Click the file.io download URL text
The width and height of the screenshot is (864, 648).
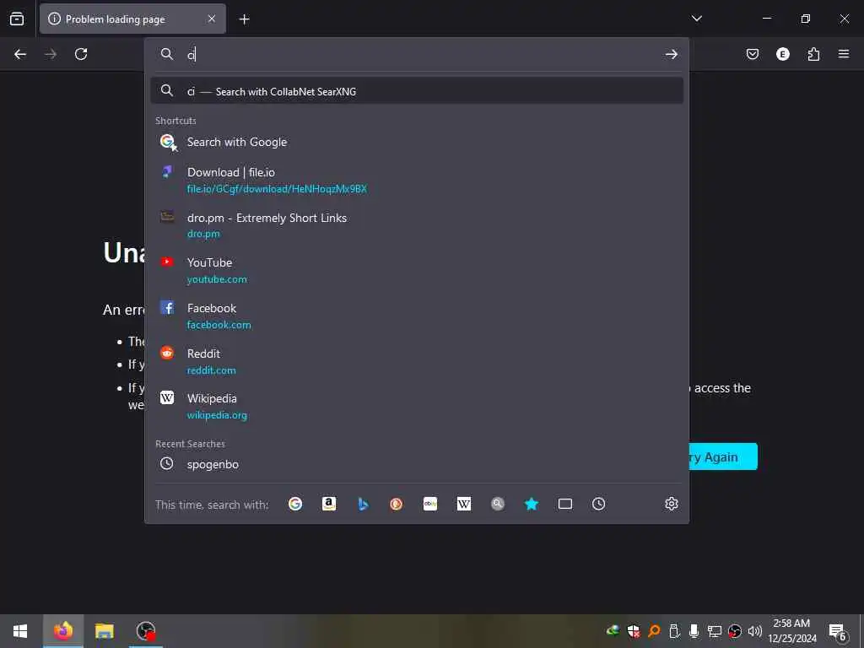tap(277, 189)
